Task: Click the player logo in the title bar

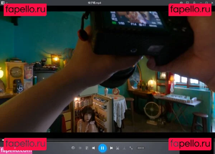Action: pyautogui.click(x=3, y=3)
